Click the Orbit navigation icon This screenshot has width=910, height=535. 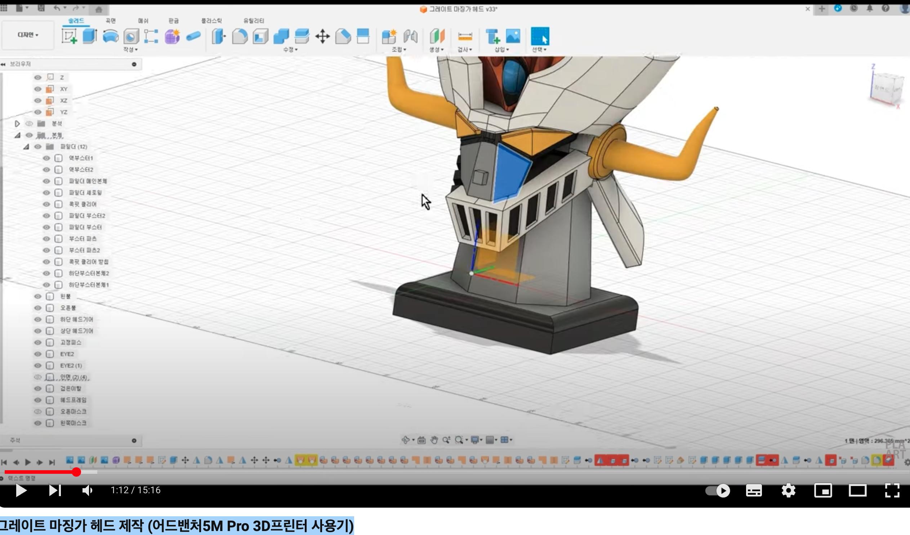click(x=405, y=440)
